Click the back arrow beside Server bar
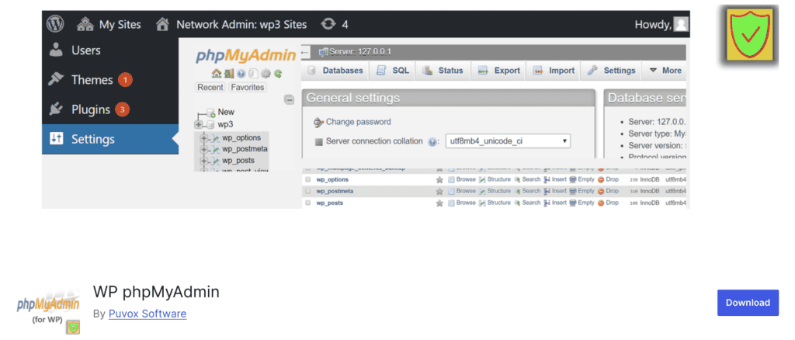Image resolution: width=795 pixels, height=340 pixels. click(305, 52)
